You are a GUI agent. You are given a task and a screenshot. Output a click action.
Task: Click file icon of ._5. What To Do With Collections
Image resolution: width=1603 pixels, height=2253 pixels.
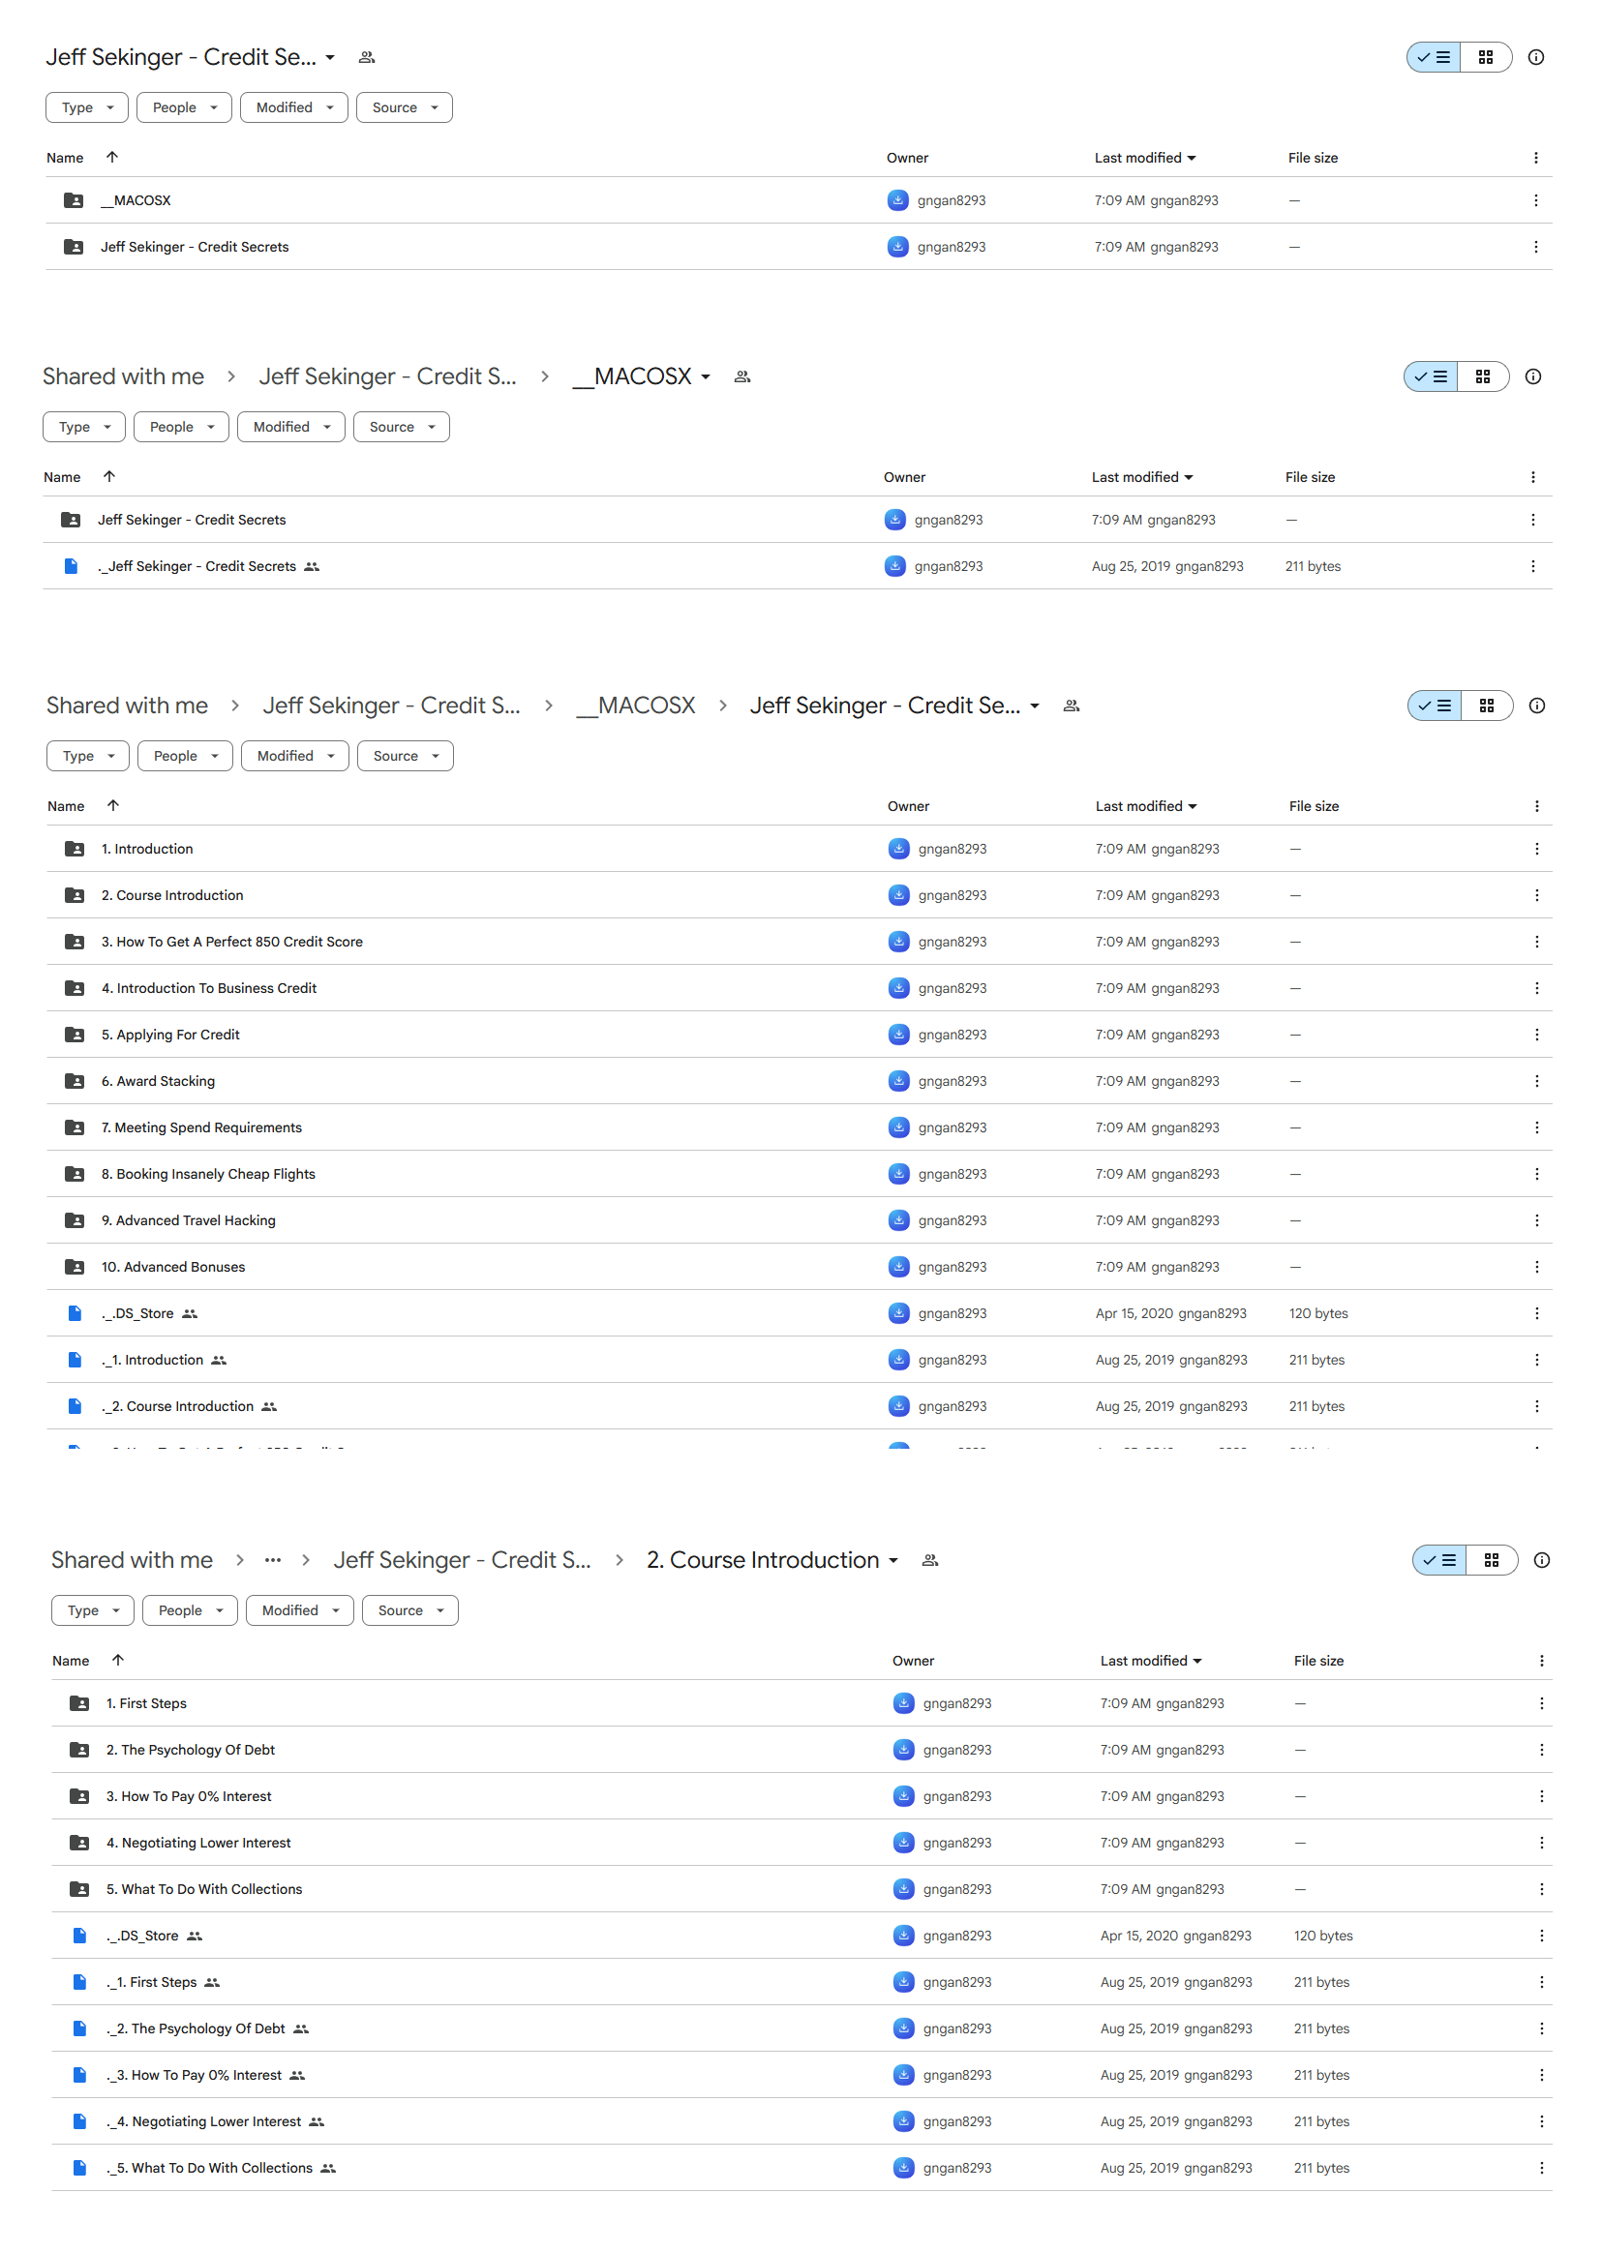click(x=79, y=2167)
